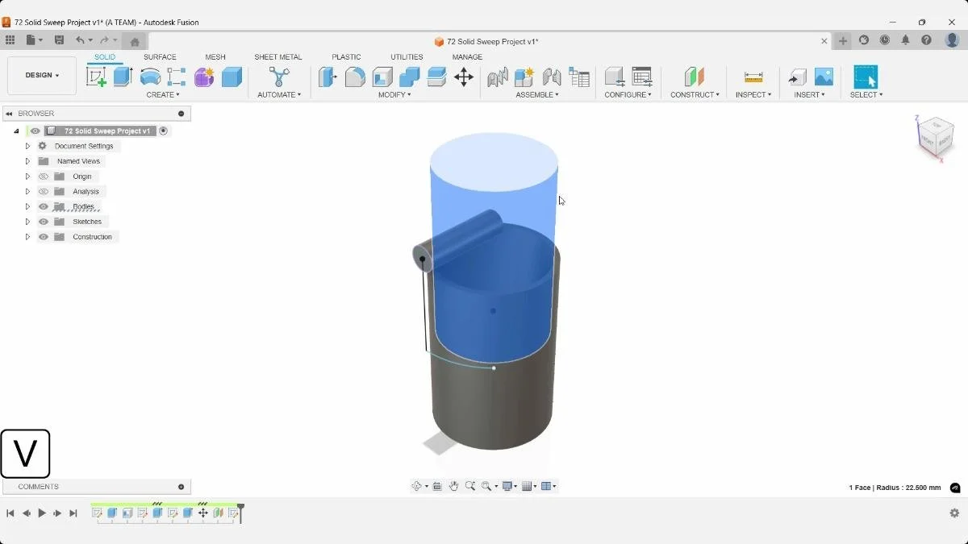This screenshot has width=968, height=544.
Task: Switch to the SURFACE tab
Action: (x=160, y=57)
